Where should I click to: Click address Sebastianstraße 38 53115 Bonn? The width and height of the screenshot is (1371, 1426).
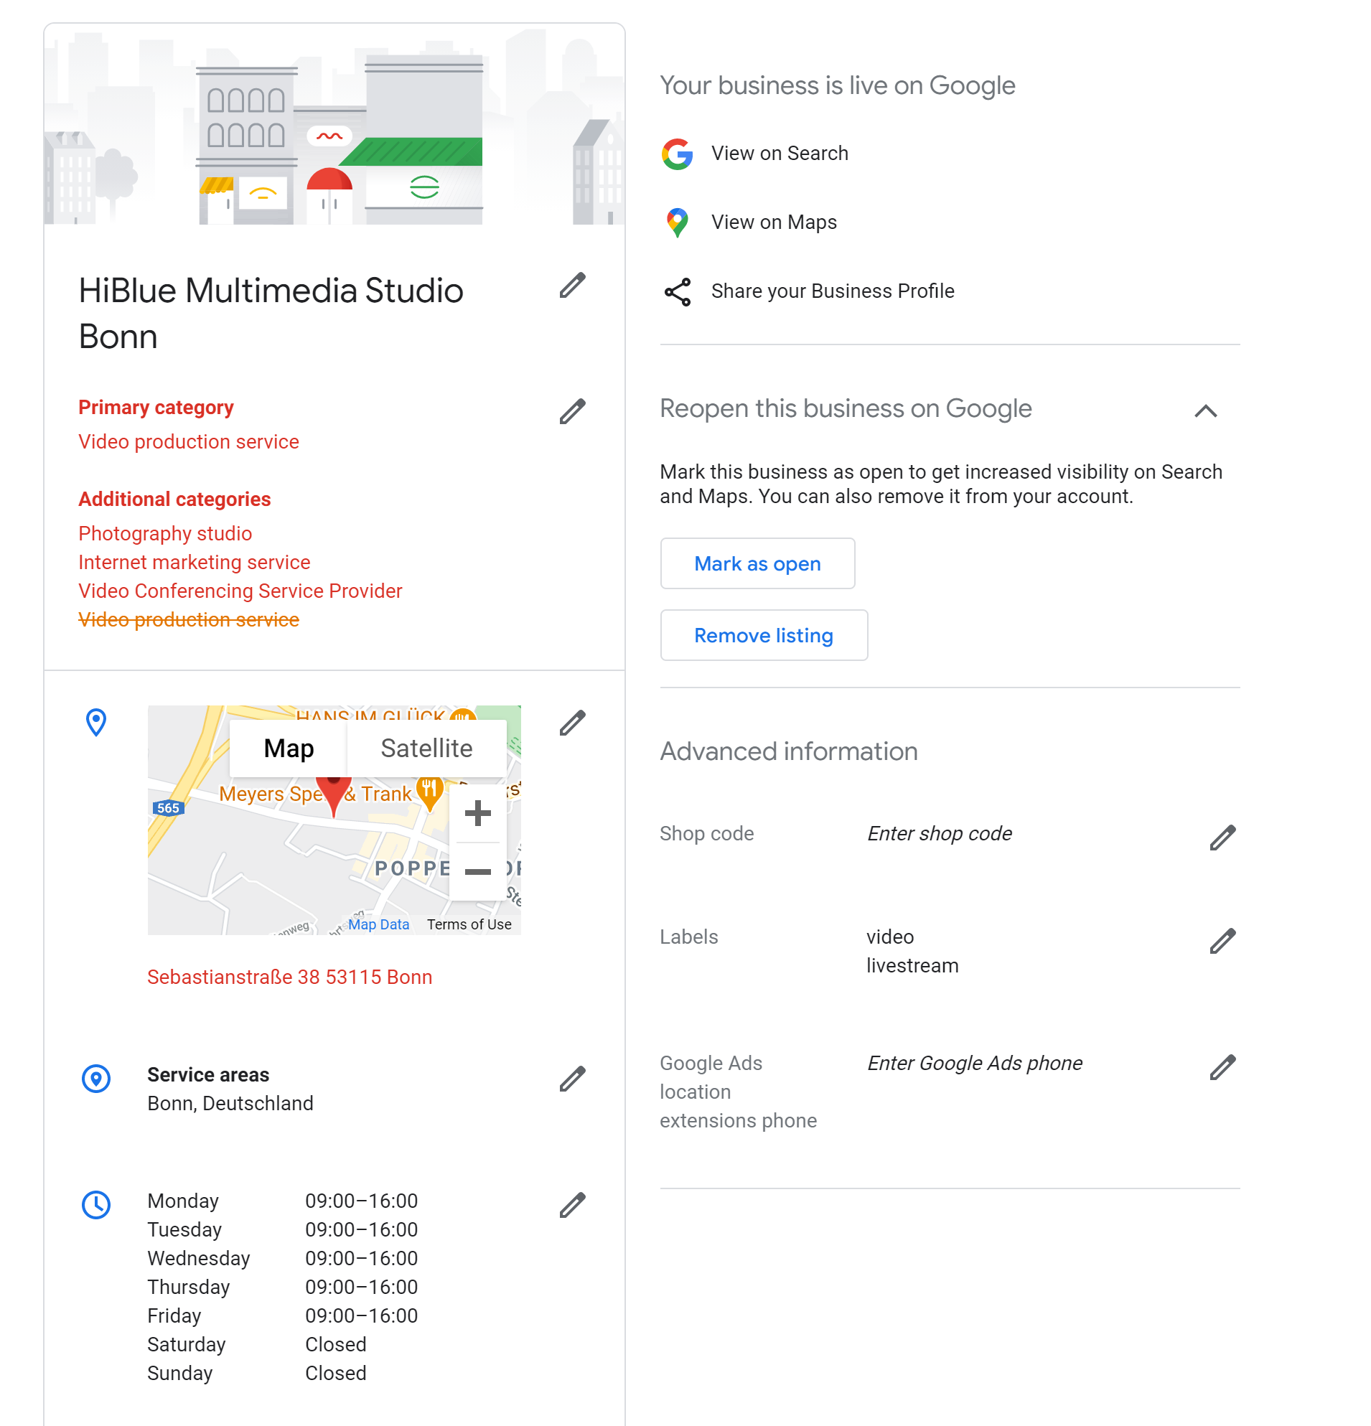(x=289, y=977)
